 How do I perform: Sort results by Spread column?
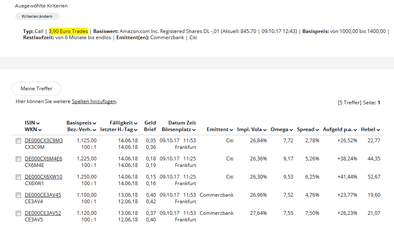coord(308,129)
